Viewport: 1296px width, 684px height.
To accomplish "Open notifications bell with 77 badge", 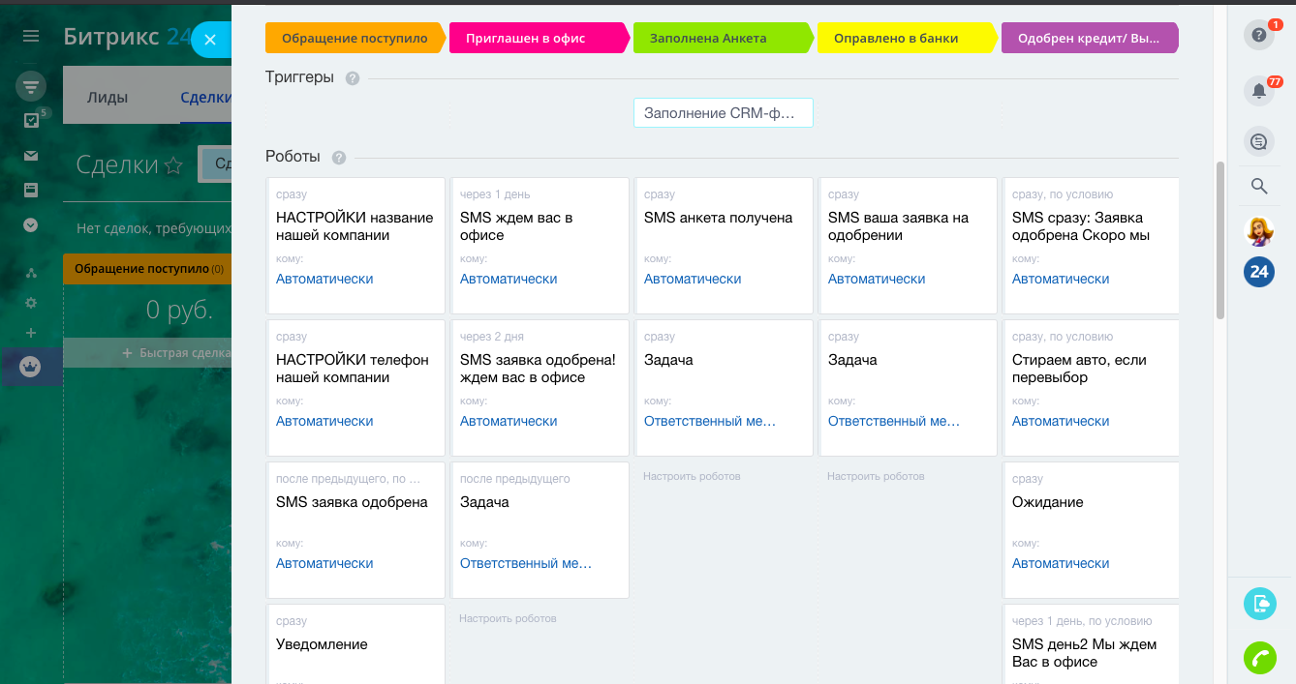I will pos(1258,91).
